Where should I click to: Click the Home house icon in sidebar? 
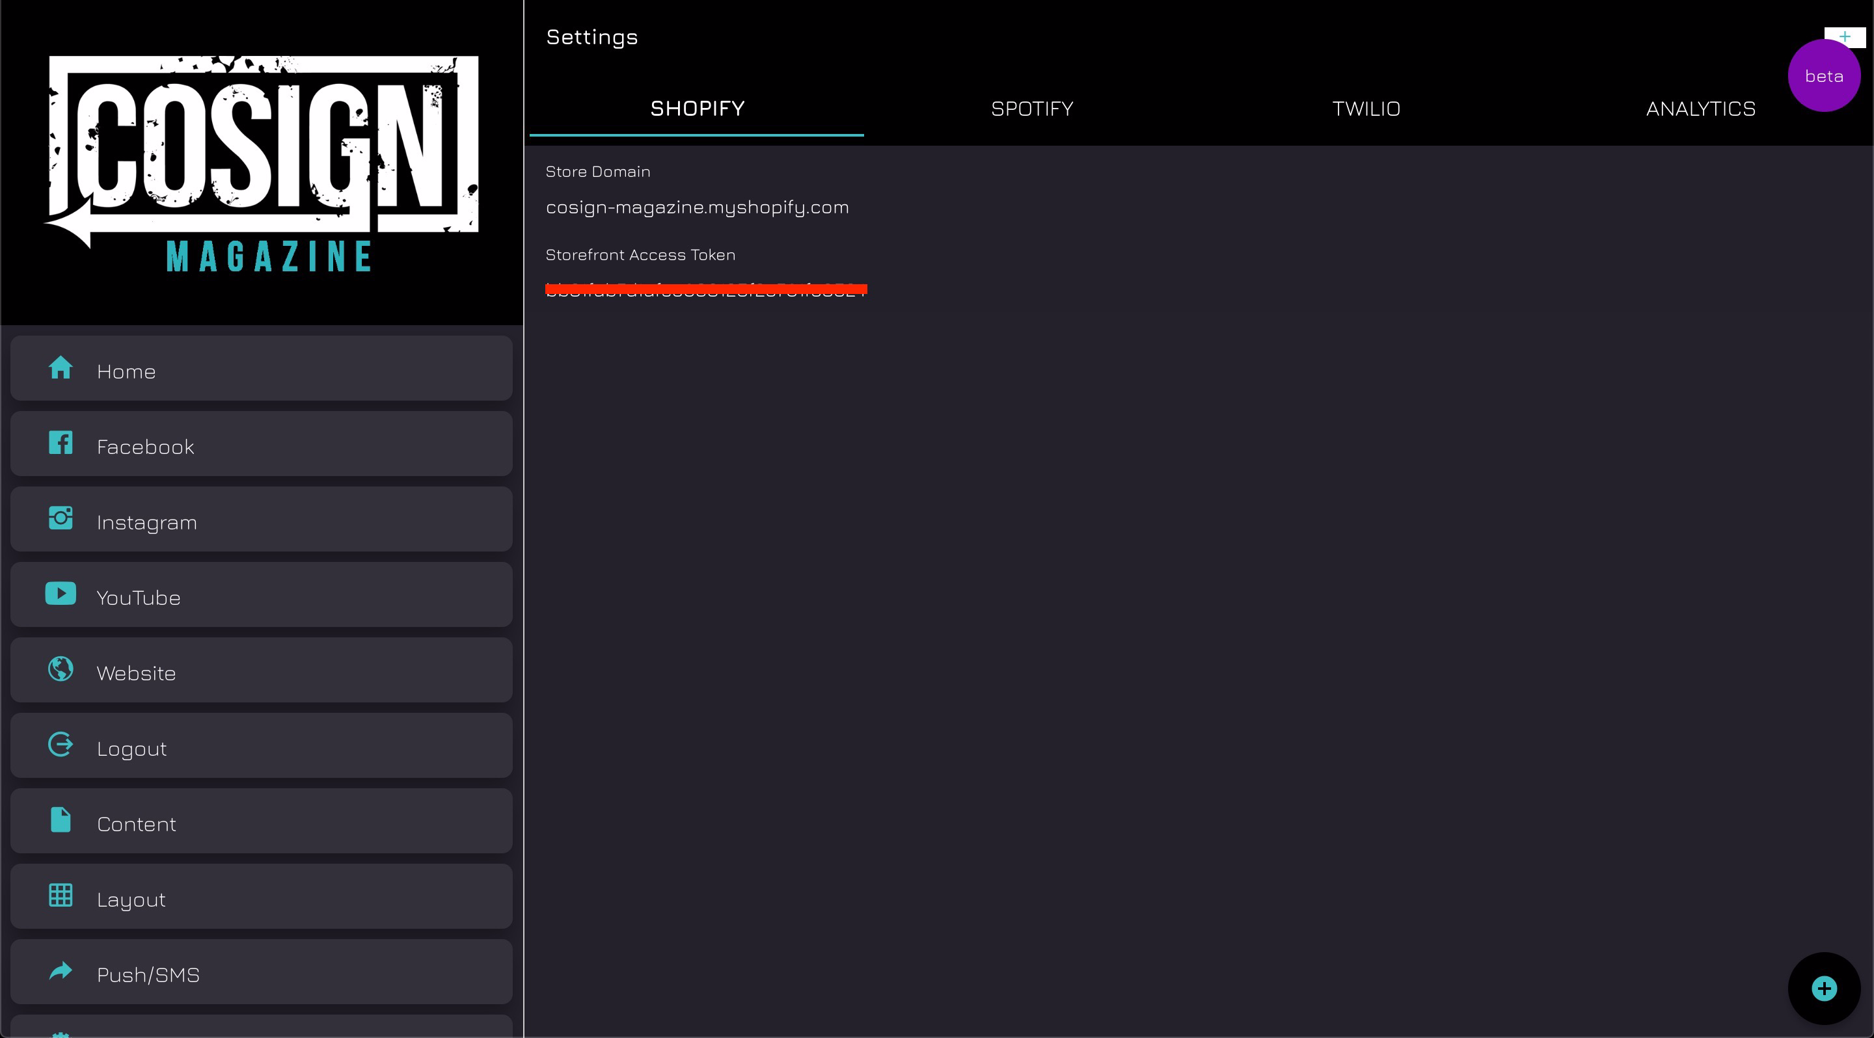pyautogui.click(x=61, y=368)
